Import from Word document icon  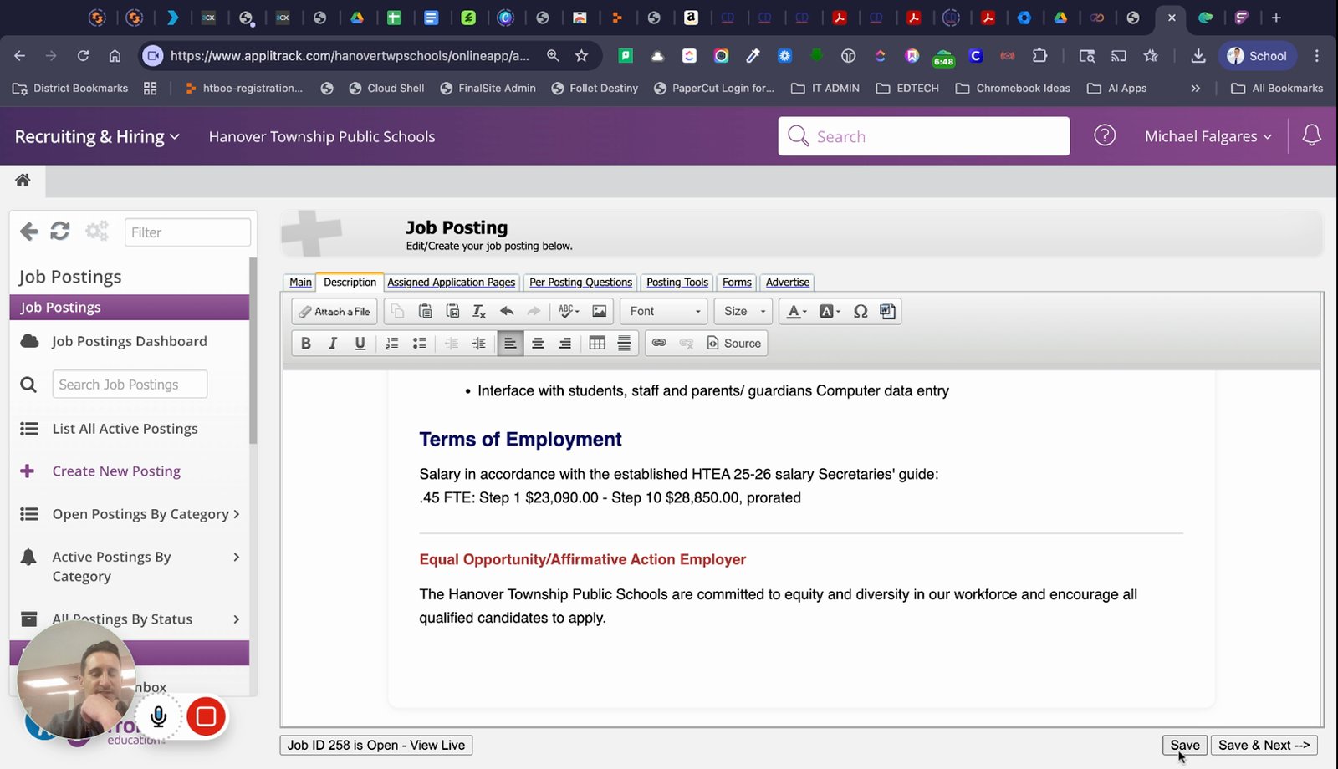887,312
